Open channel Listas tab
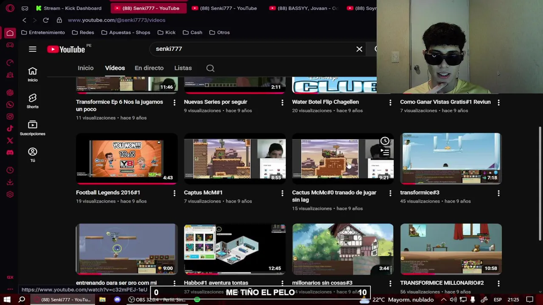Screen dimensions: 543x305 [183, 68]
